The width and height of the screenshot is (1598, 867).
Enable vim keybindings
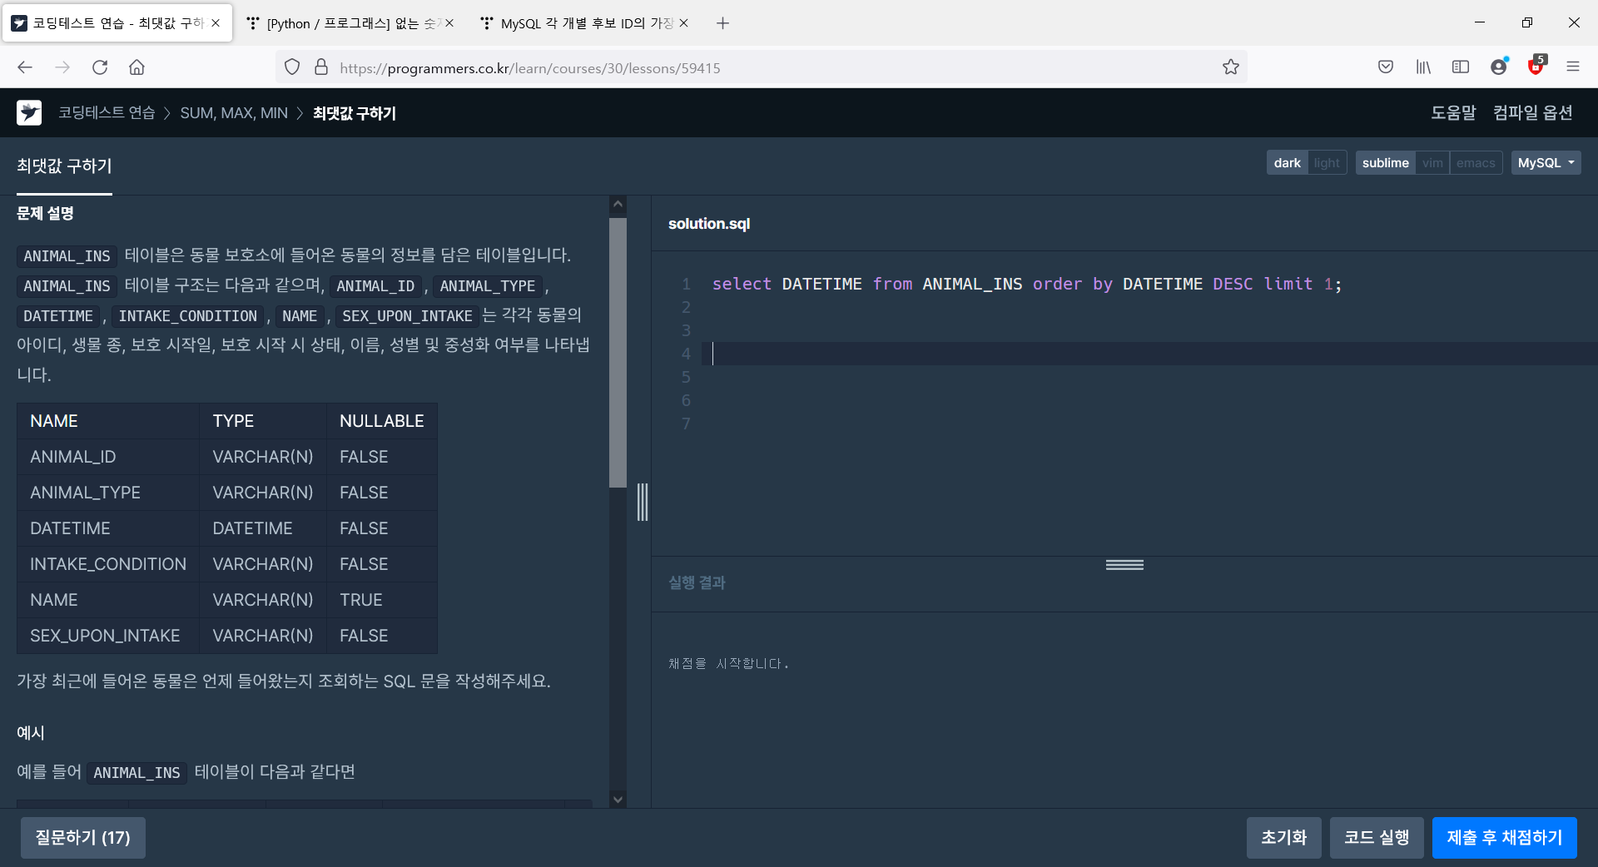click(1432, 162)
